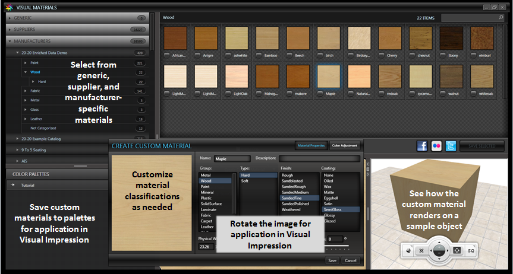Viewport: 513px width, 274px height.
Task: Tick the Maple checkbox
Action: click(320, 93)
